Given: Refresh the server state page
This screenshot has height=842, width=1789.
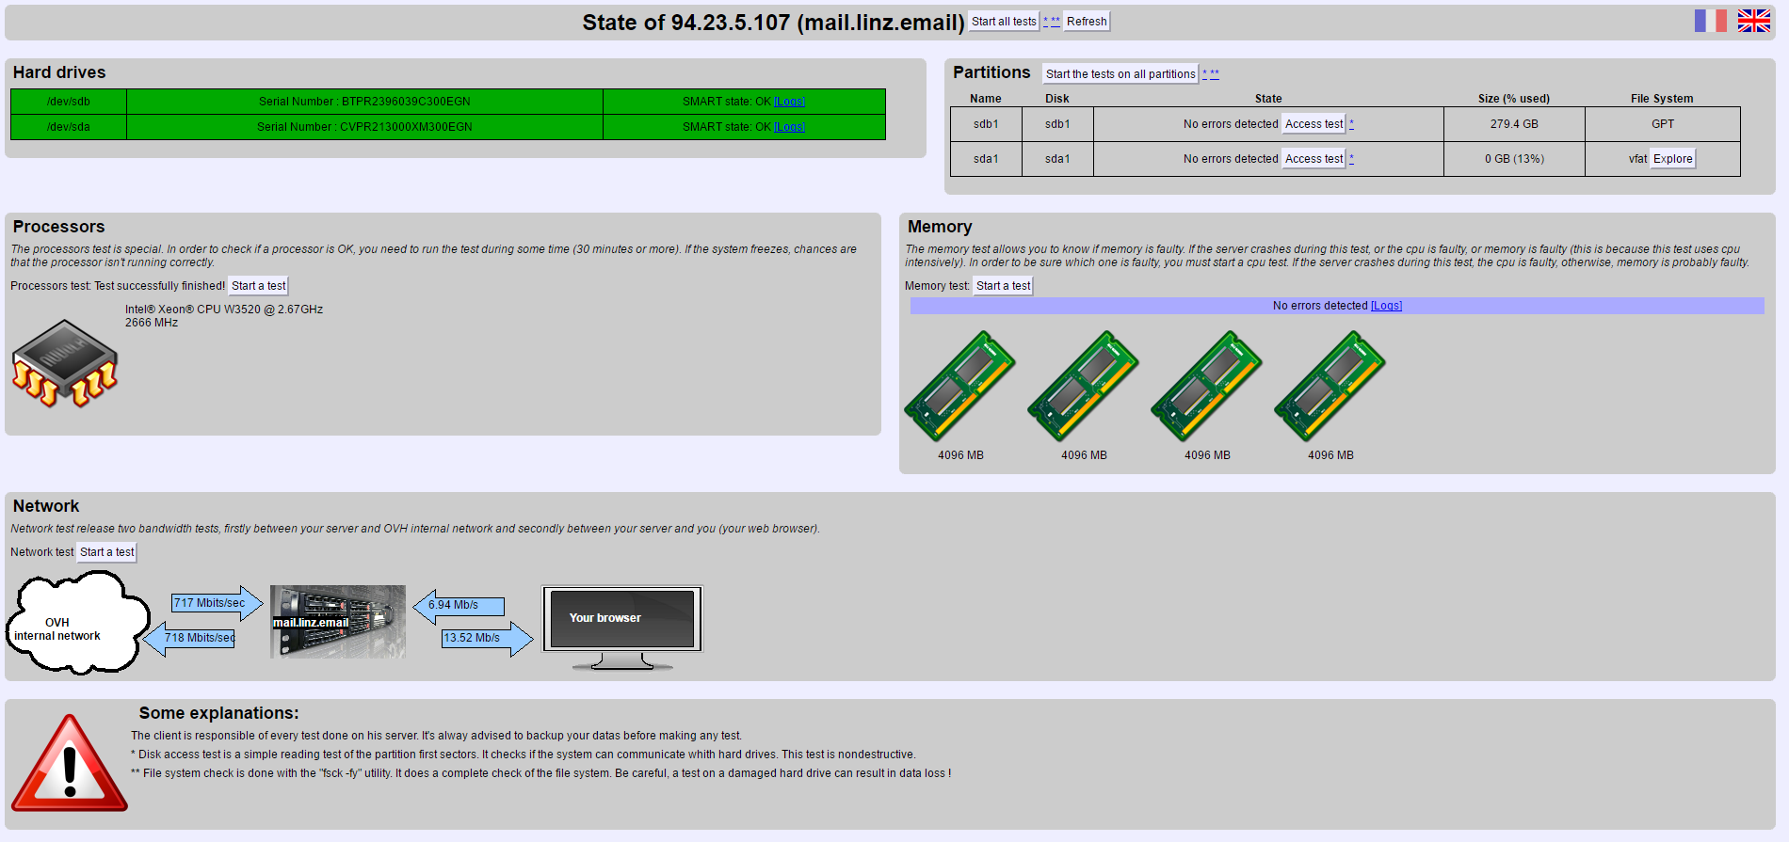Looking at the screenshot, I should [x=1087, y=22].
